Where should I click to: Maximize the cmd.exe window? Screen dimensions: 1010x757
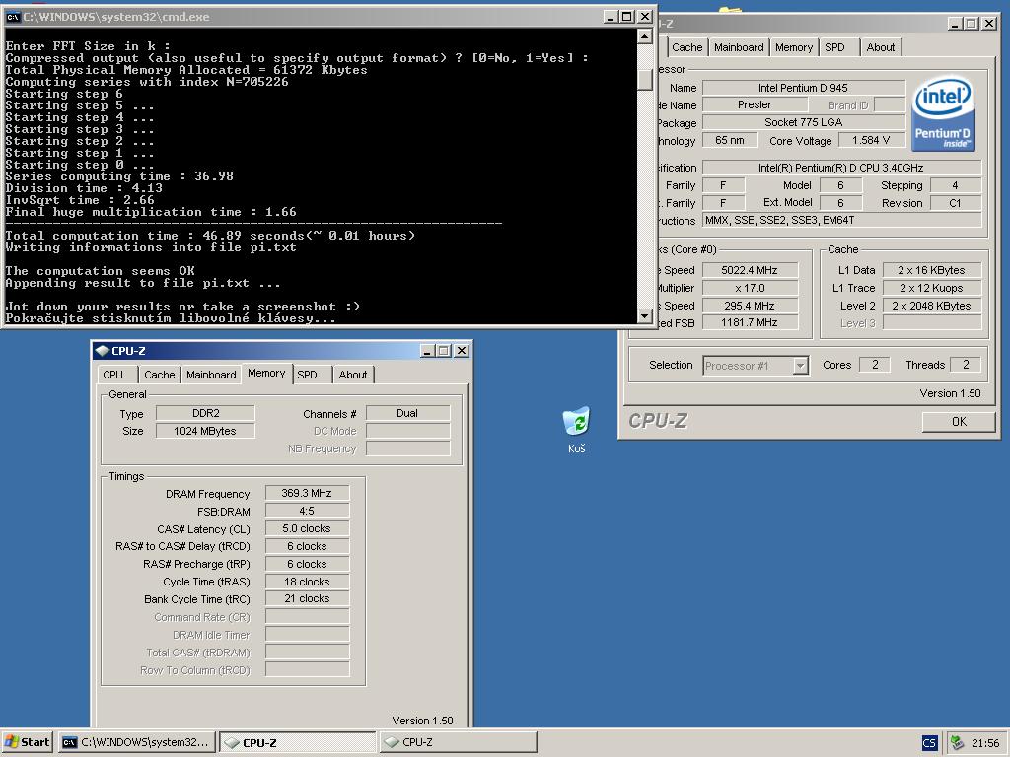626,17
